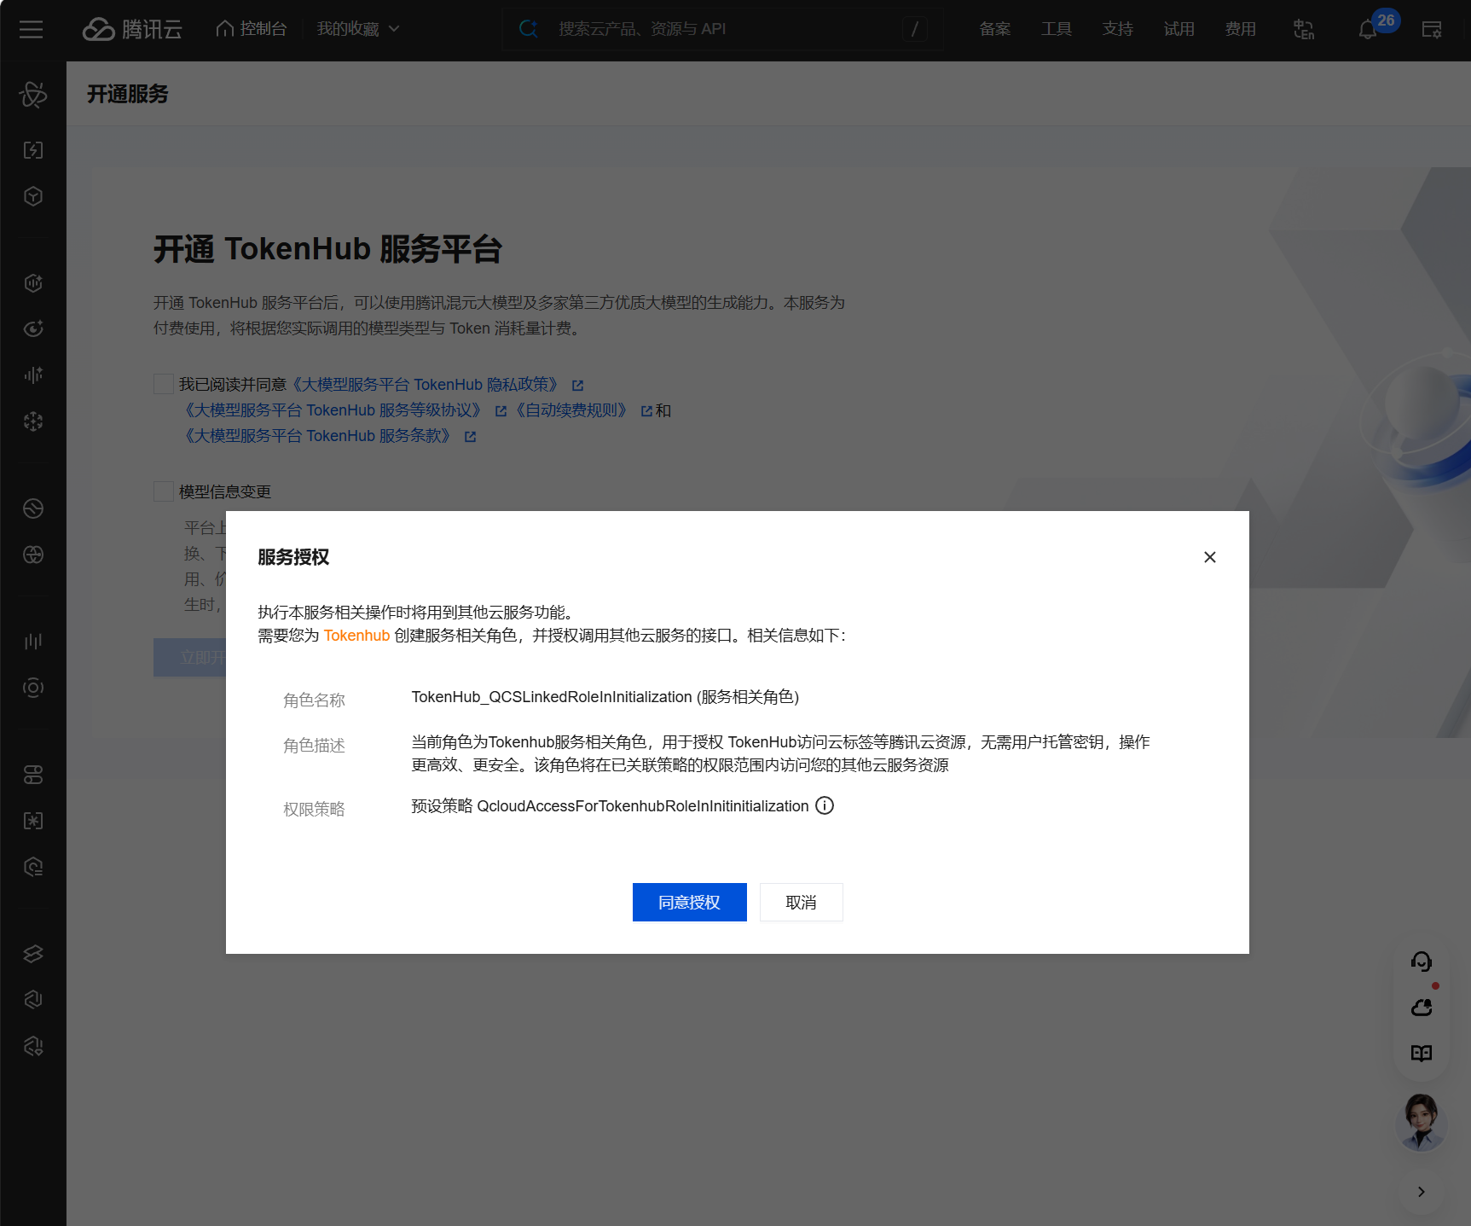Click 同意授权 button
This screenshot has width=1471, height=1226.
pyautogui.click(x=690, y=903)
